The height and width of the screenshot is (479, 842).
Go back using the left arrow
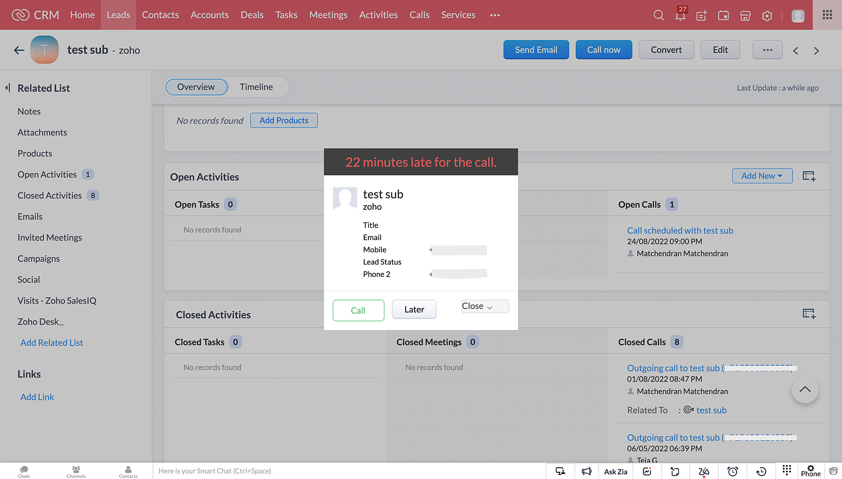coord(19,50)
